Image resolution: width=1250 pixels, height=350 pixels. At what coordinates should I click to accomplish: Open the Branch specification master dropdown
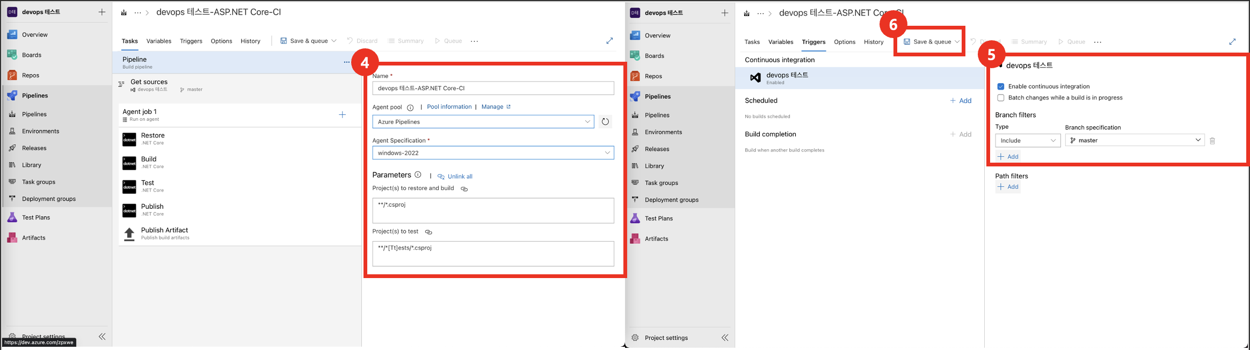1135,140
